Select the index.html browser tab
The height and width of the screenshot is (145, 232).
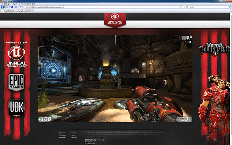coord(16,11)
